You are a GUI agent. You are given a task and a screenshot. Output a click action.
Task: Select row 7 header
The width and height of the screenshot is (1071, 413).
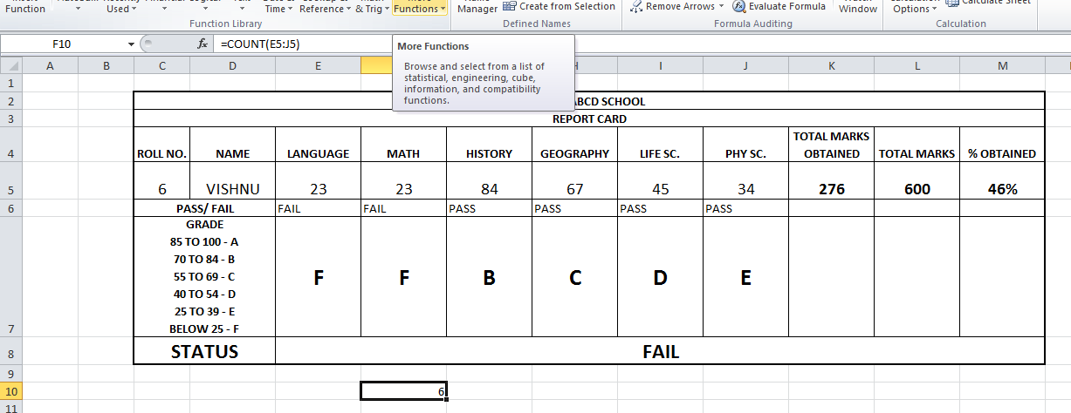(x=10, y=276)
